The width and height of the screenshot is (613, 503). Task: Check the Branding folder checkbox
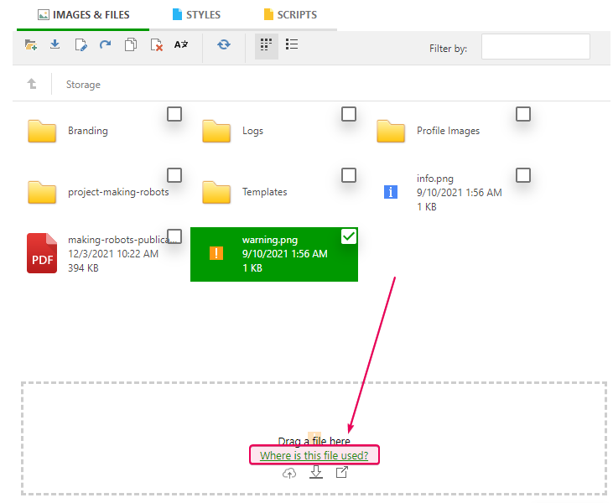(x=174, y=114)
